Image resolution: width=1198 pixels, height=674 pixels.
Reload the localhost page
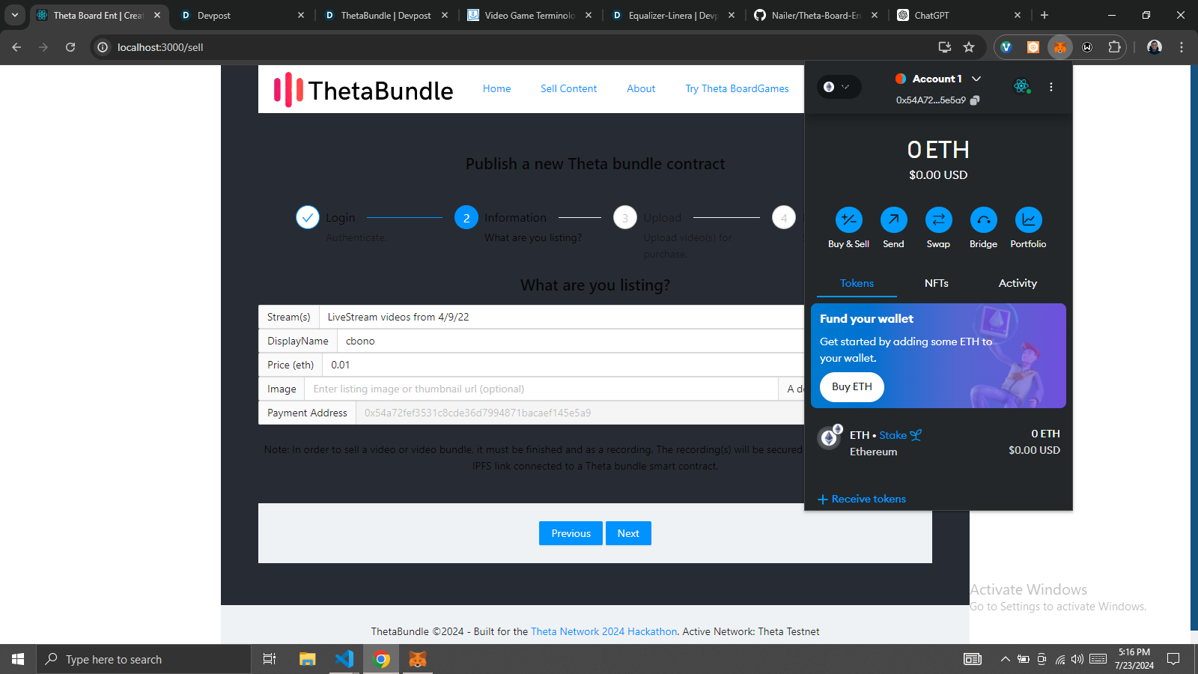pyautogui.click(x=70, y=47)
